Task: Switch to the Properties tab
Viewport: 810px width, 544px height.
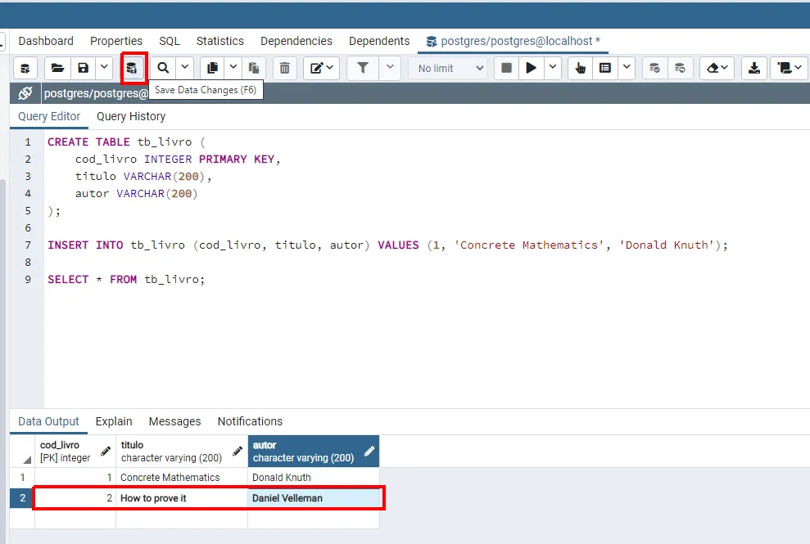Action: click(116, 41)
